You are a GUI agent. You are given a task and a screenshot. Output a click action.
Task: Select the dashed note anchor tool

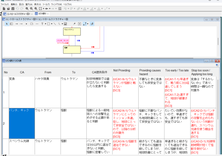click(x=37, y=24)
